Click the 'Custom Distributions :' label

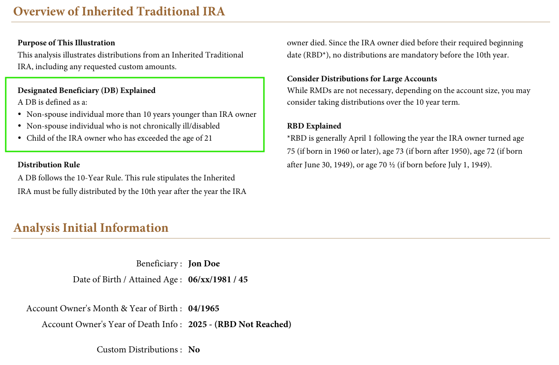[139, 350]
